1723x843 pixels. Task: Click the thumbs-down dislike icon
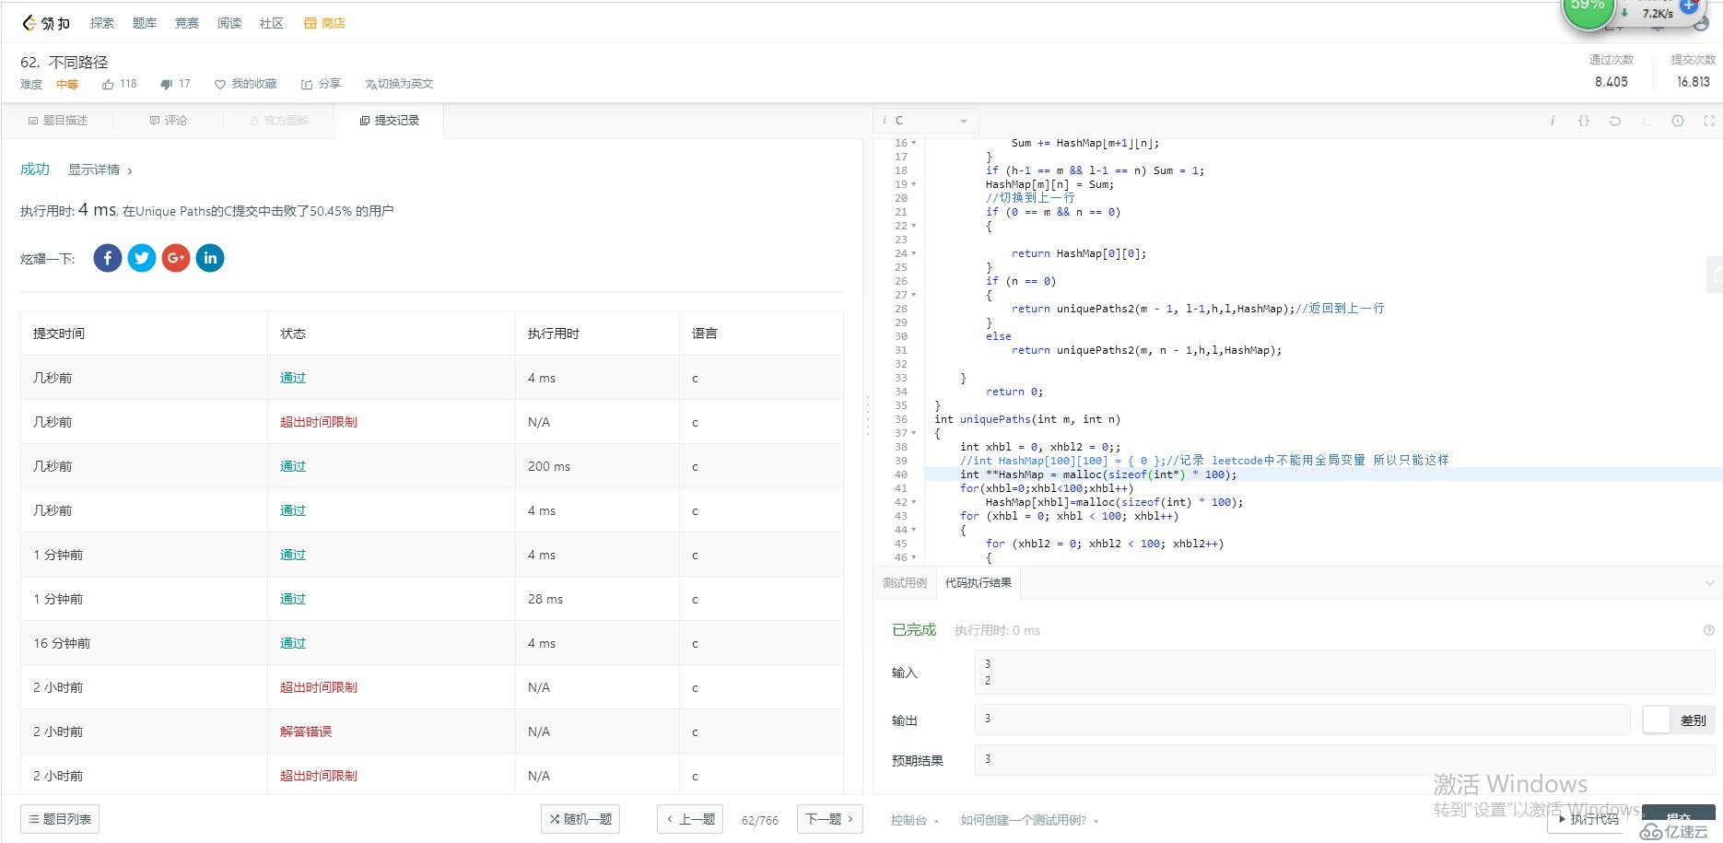pos(166,84)
